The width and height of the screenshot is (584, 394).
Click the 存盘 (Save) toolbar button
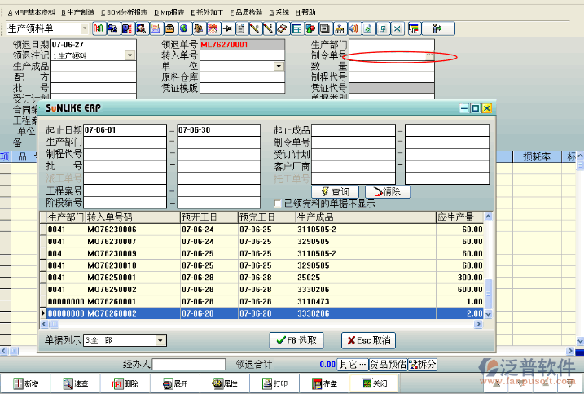click(323, 383)
